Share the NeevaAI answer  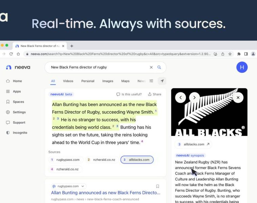coord(154,94)
